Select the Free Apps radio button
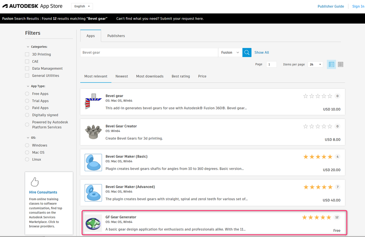This screenshot has width=365, height=237. pyautogui.click(x=27, y=94)
